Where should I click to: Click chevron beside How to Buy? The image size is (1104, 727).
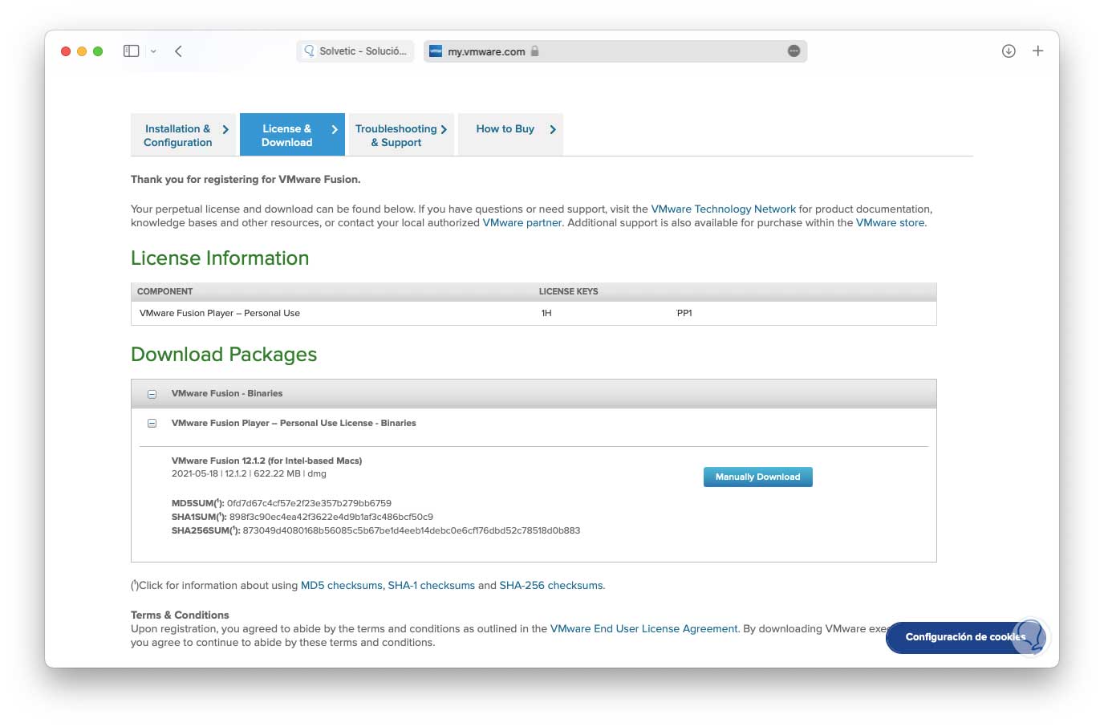(x=553, y=129)
